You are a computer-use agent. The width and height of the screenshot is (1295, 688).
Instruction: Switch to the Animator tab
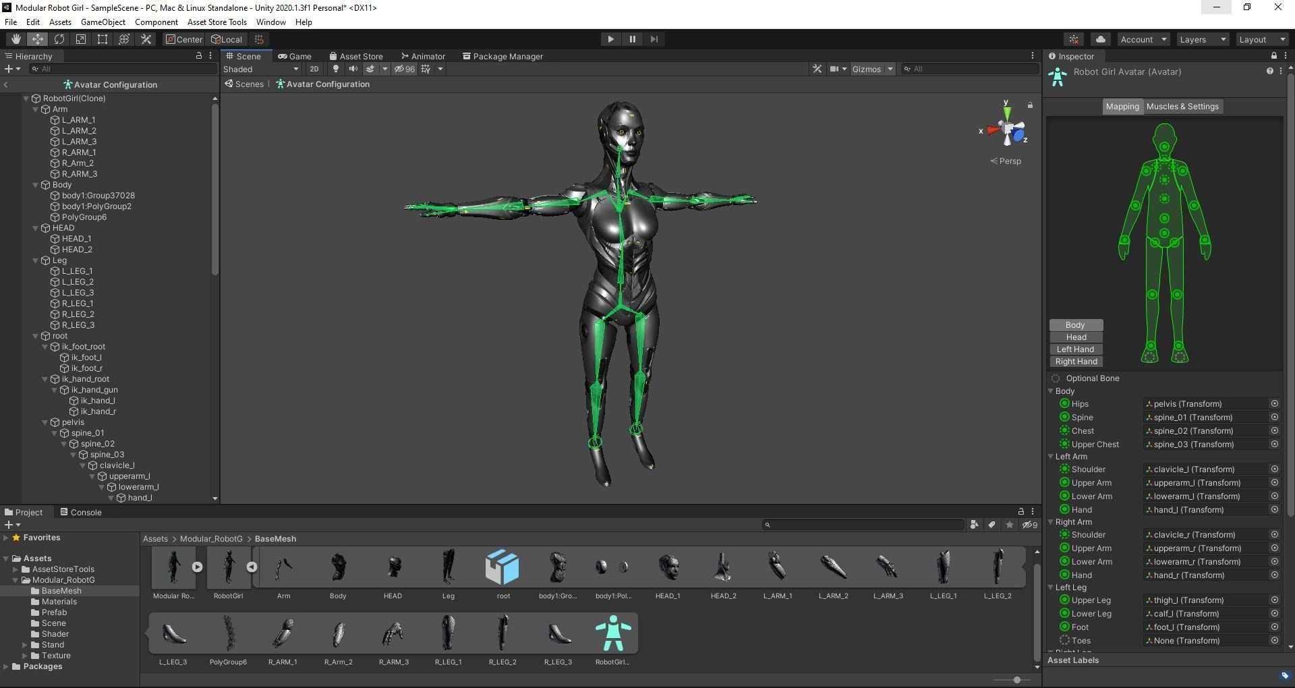(x=423, y=57)
